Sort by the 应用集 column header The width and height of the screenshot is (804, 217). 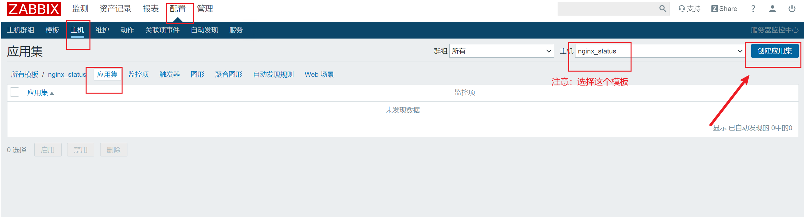click(41, 93)
